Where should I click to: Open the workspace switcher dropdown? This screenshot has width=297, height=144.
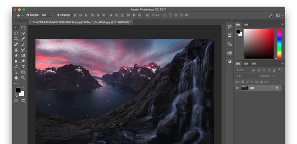[280, 15]
